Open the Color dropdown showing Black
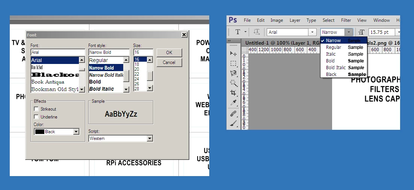Viewport: 414px width, 190px height. tap(76, 132)
